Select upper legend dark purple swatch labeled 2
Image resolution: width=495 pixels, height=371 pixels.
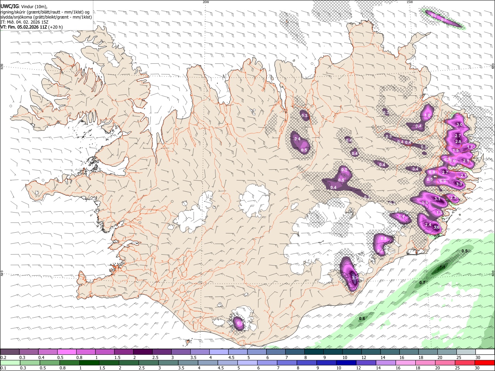coord(143,352)
